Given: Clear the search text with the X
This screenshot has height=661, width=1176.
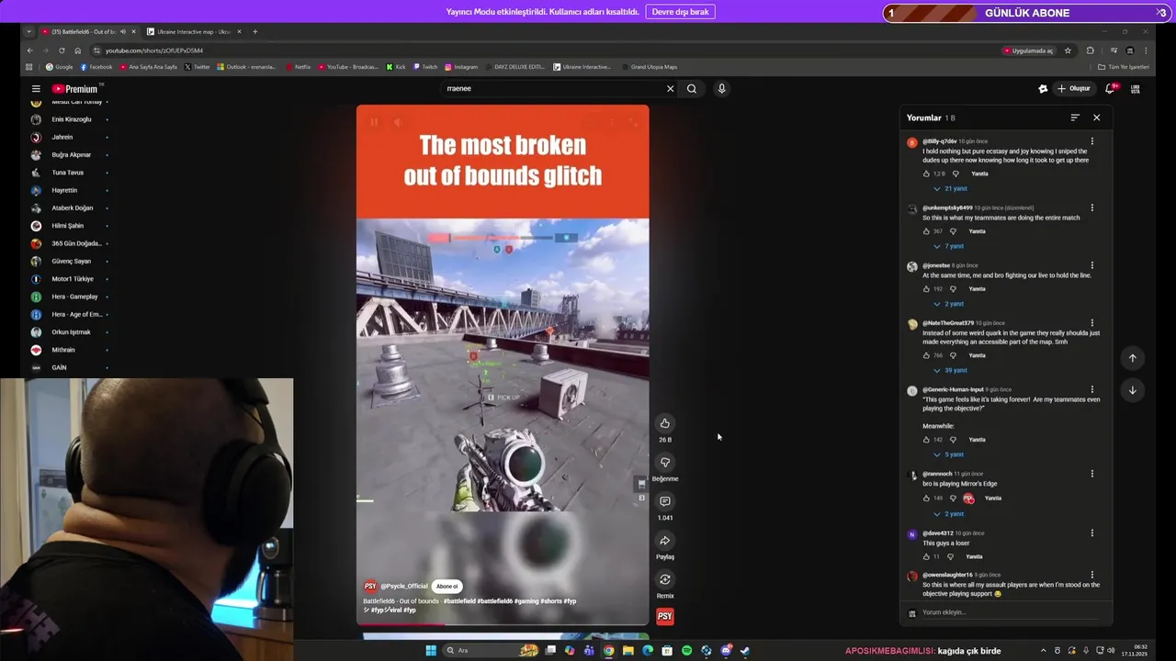Looking at the screenshot, I should [670, 89].
